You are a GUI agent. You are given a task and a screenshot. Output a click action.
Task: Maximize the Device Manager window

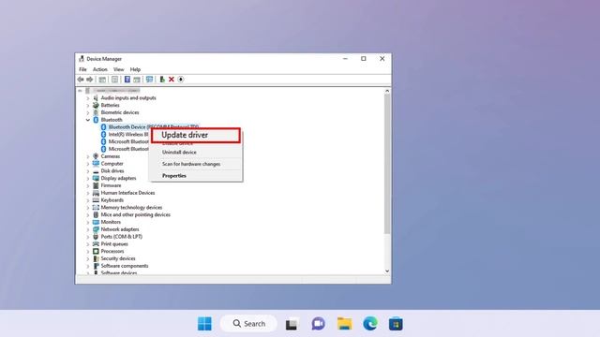pyautogui.click(x=364, y=59)
